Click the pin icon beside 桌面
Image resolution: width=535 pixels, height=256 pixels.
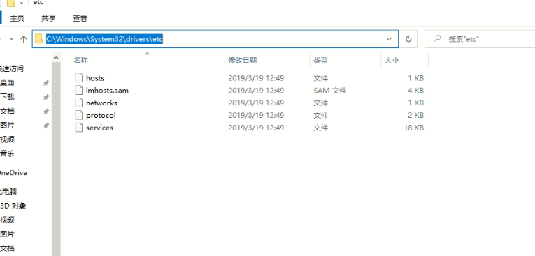(46, 83)
